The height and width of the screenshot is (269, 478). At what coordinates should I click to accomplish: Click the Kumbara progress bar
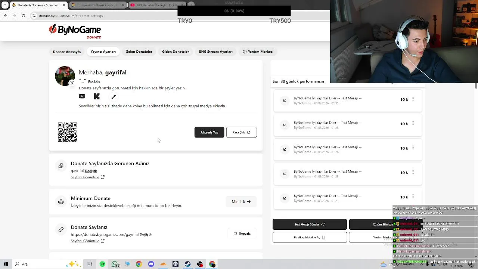click(x=234, y=11)
